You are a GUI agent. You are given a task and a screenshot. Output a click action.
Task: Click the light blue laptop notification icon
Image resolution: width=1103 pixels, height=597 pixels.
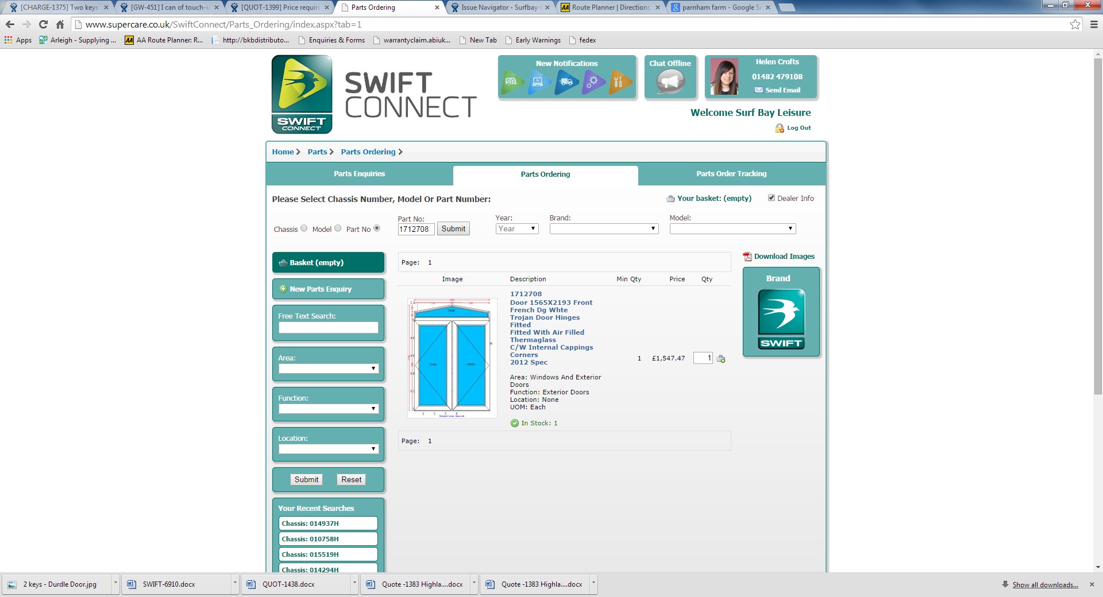coord(539,82)
